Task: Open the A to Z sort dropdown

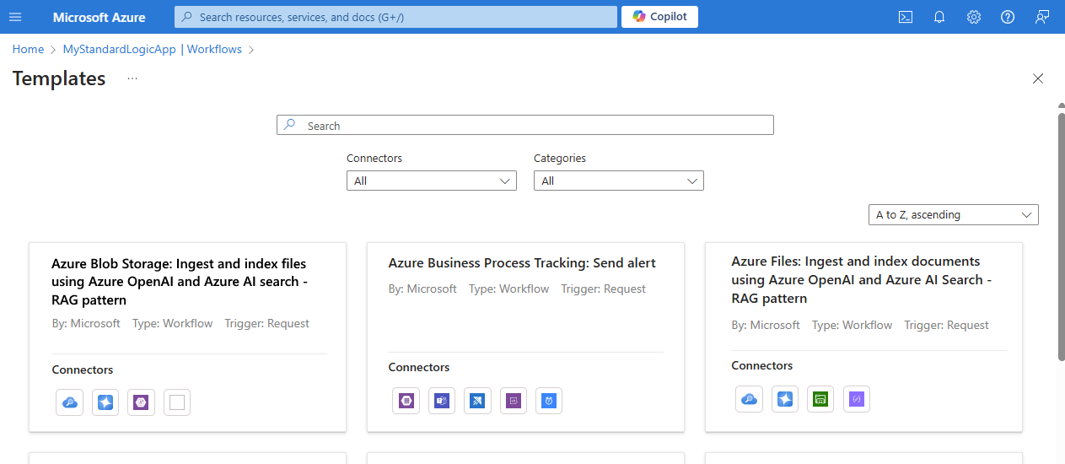Action: 953,215
